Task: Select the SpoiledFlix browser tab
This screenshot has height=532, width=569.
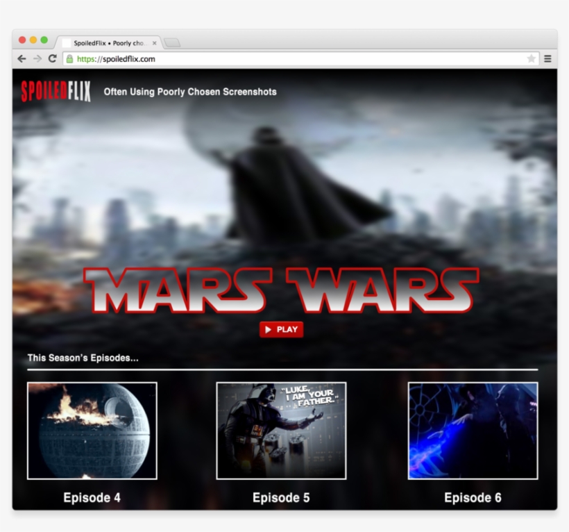Action: (x=108, y=42)
